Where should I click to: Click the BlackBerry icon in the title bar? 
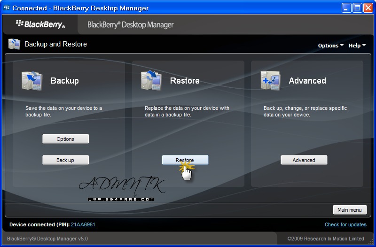click(6, 8)
